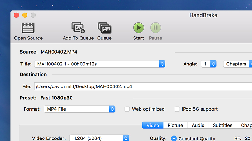Open the Video Encoder H.264 dropdown
Viewport: 252px width, 141px height.
(x=99, y=138)
